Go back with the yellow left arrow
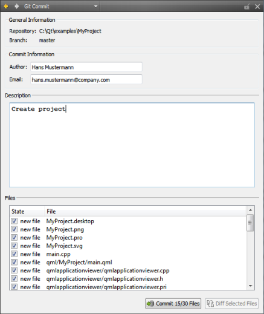Viewport: 264px width, 314px height. (x=6, y=7)
